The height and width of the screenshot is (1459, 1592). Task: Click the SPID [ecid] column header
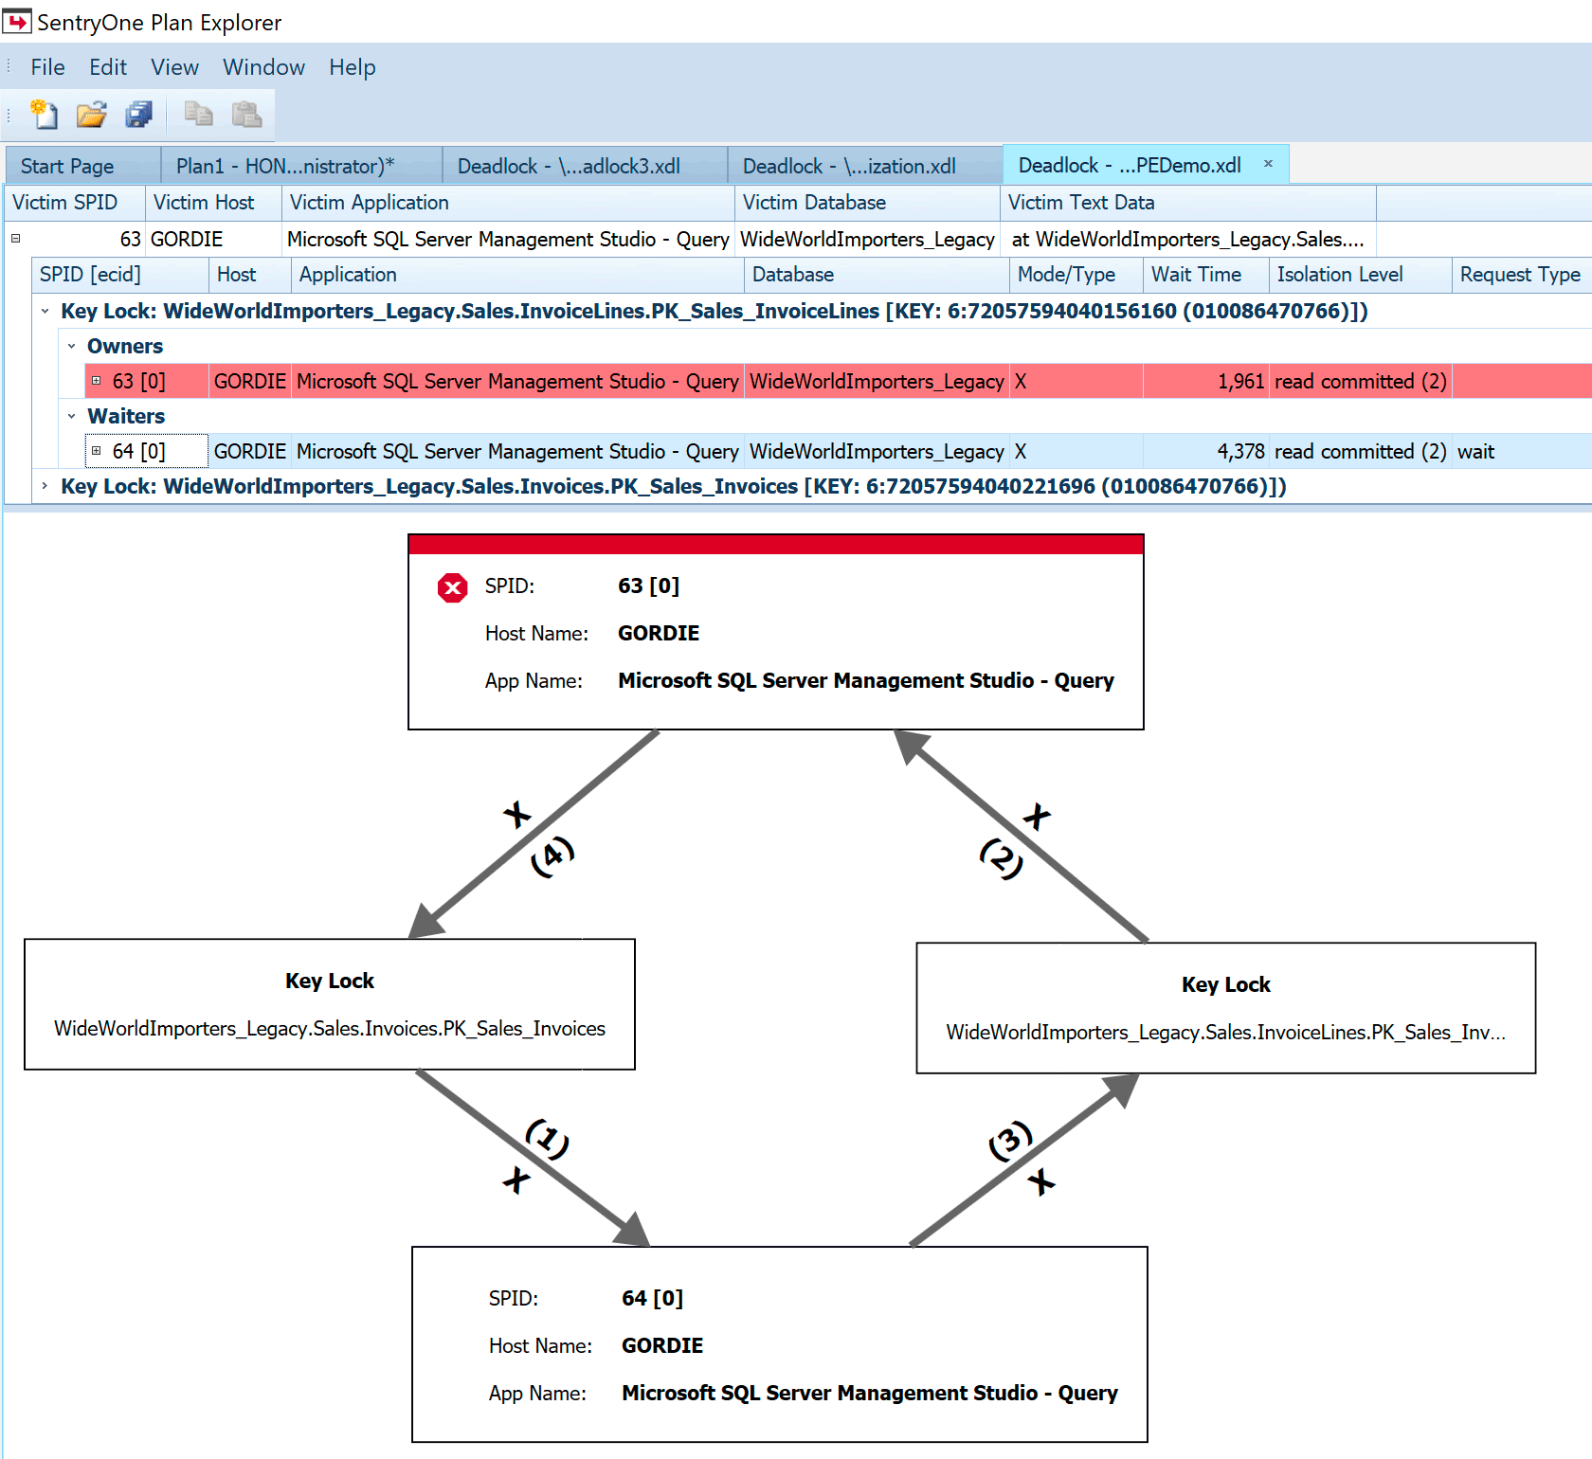point(119,275)
